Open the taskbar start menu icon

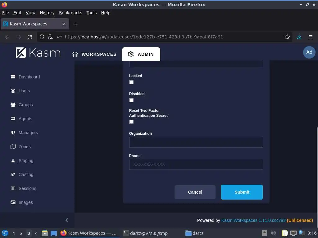(x=5, y=233)
